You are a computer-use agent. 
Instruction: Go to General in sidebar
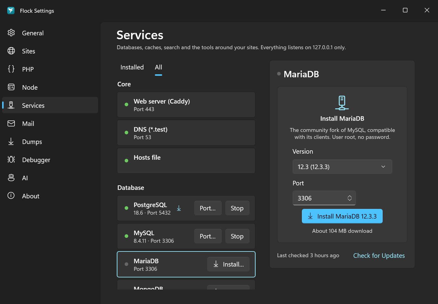pyautogui.click(x=50, y=33)
